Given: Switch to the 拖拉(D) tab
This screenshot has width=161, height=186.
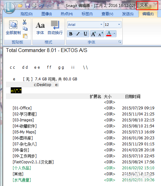Looking at the screenshot, I should [27, 14].
